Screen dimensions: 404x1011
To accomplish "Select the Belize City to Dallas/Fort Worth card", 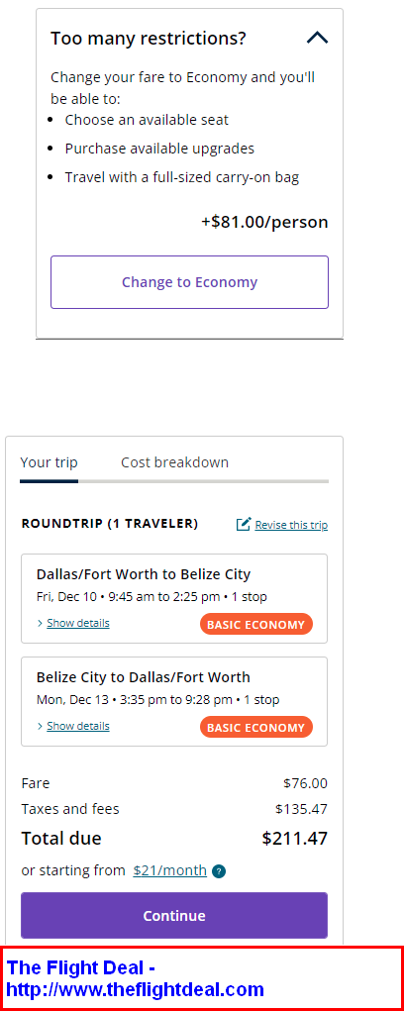I will tap(174, 701).
